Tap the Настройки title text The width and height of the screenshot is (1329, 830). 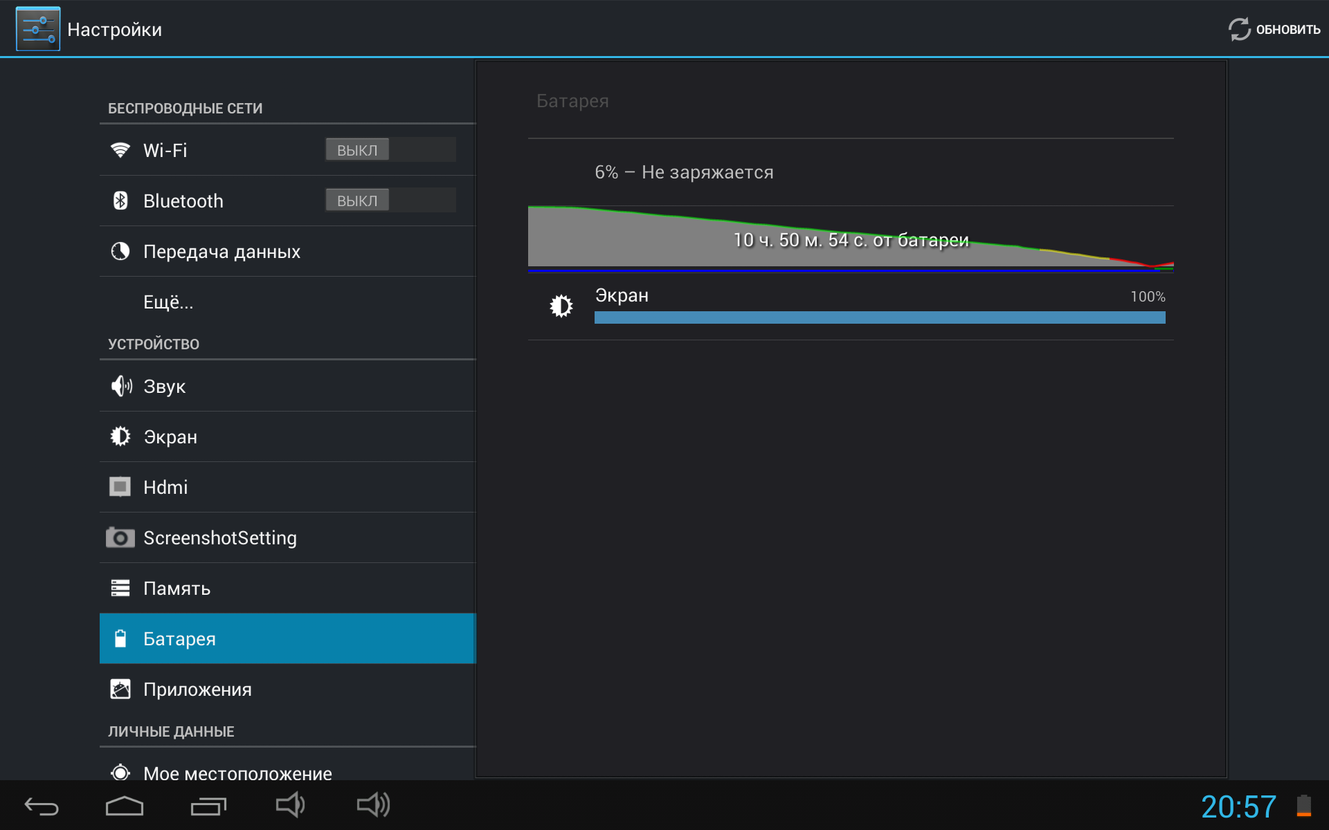(115, 30)
